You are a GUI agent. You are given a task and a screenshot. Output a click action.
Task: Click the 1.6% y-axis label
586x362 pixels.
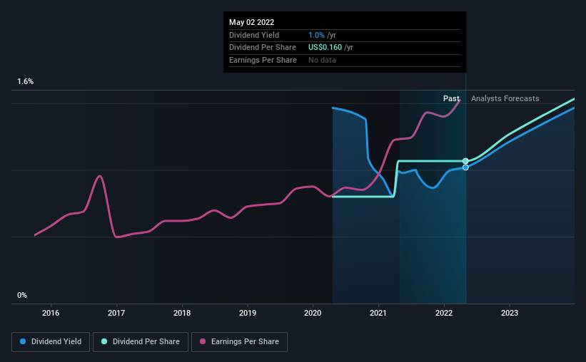(x=26, y=81)
